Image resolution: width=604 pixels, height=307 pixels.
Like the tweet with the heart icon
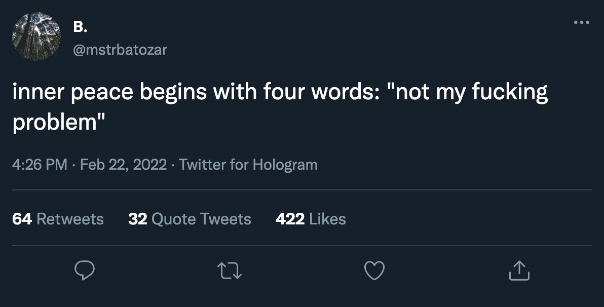point(374,271)
